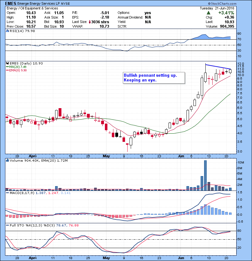Click the StockCharts.com watermark text
The image size is (252, 261).
pyautogui.click(x=222, y=3)
